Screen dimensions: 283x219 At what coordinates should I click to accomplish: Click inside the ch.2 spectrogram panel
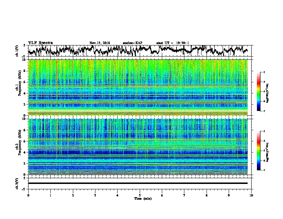pos(138,147)
